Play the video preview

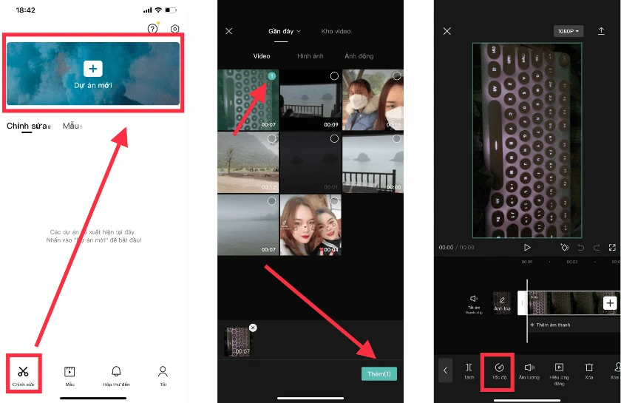(527, 247)
